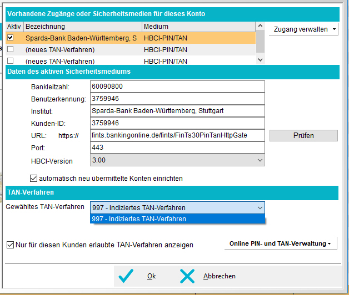Click scroll up arrow of access list
349x295 pixels.
coord(261,26)
